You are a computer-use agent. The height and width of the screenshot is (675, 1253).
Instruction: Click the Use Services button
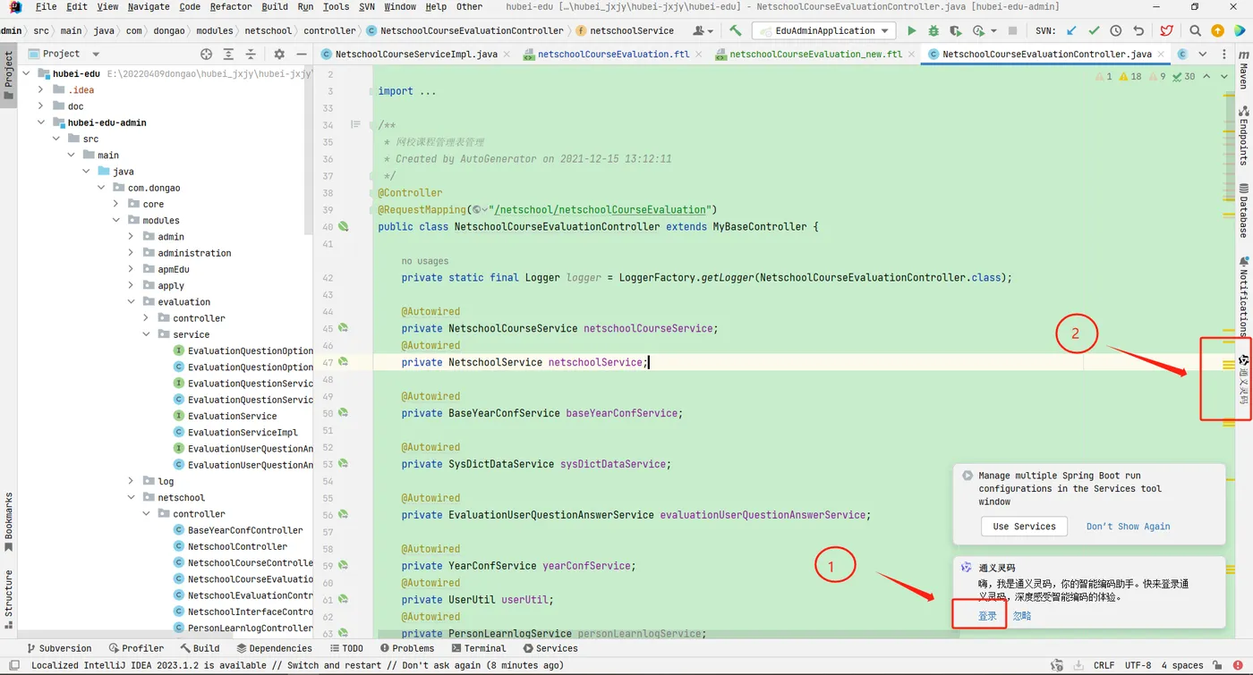click(1024, 527)
